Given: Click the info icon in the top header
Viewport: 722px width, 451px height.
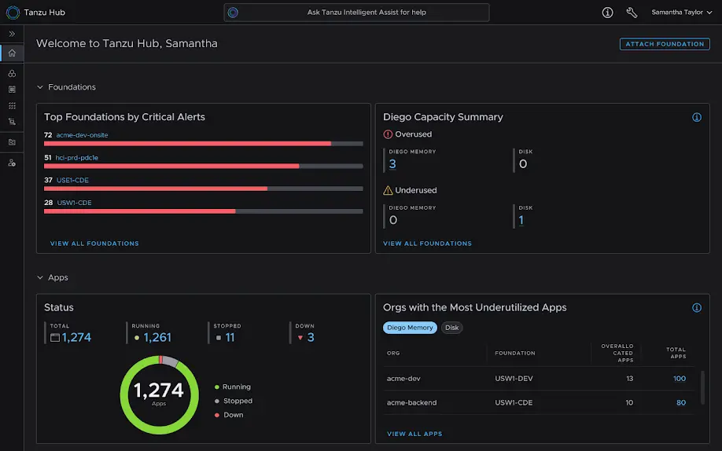Looking at the screenshot, I should [x=607, y=13].
